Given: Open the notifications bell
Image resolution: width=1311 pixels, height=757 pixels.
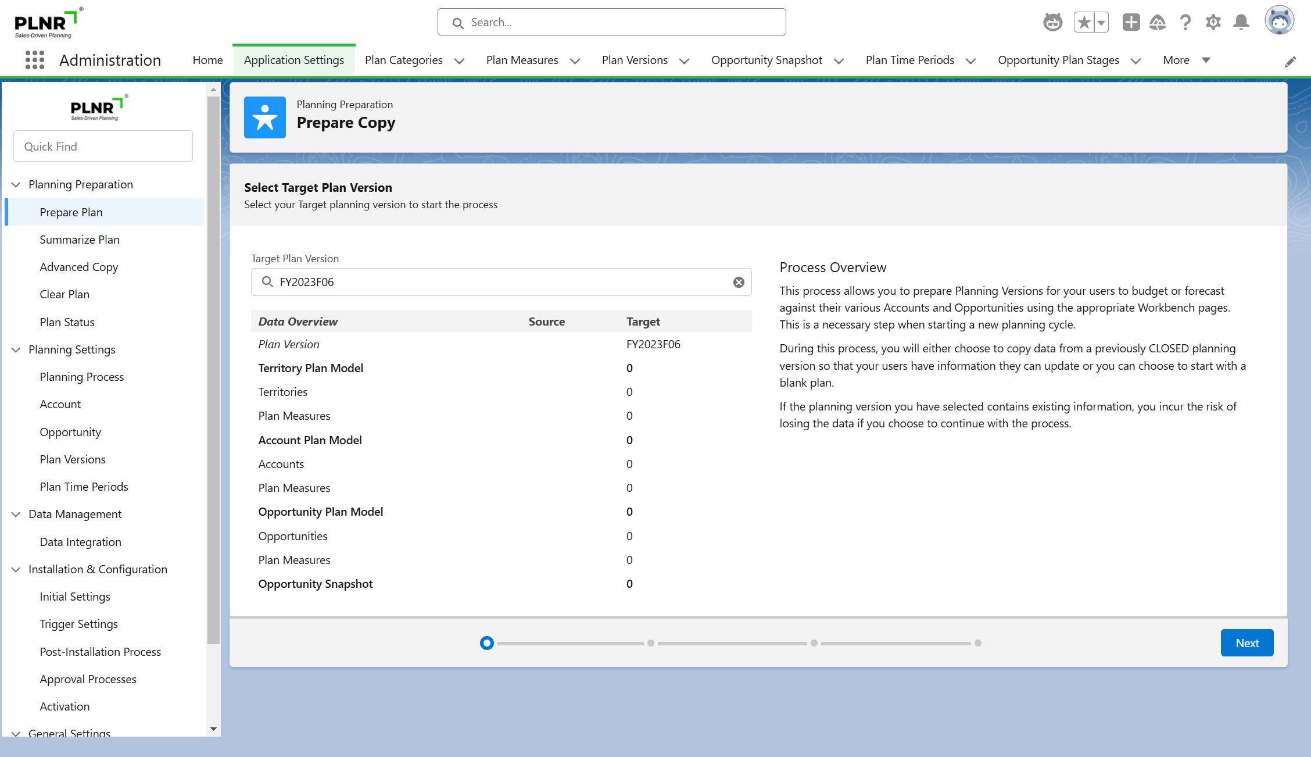Looking at the screenshot, I should (x=1241, y=23).
